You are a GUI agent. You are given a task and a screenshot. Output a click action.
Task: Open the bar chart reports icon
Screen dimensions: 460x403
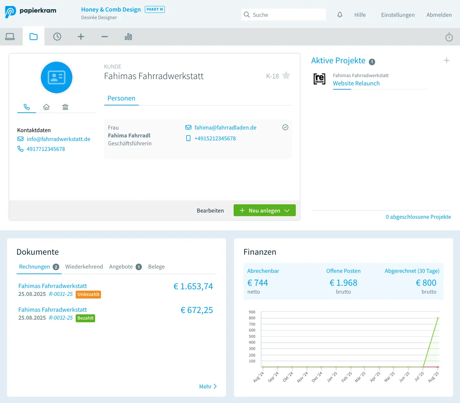point(128,37)
